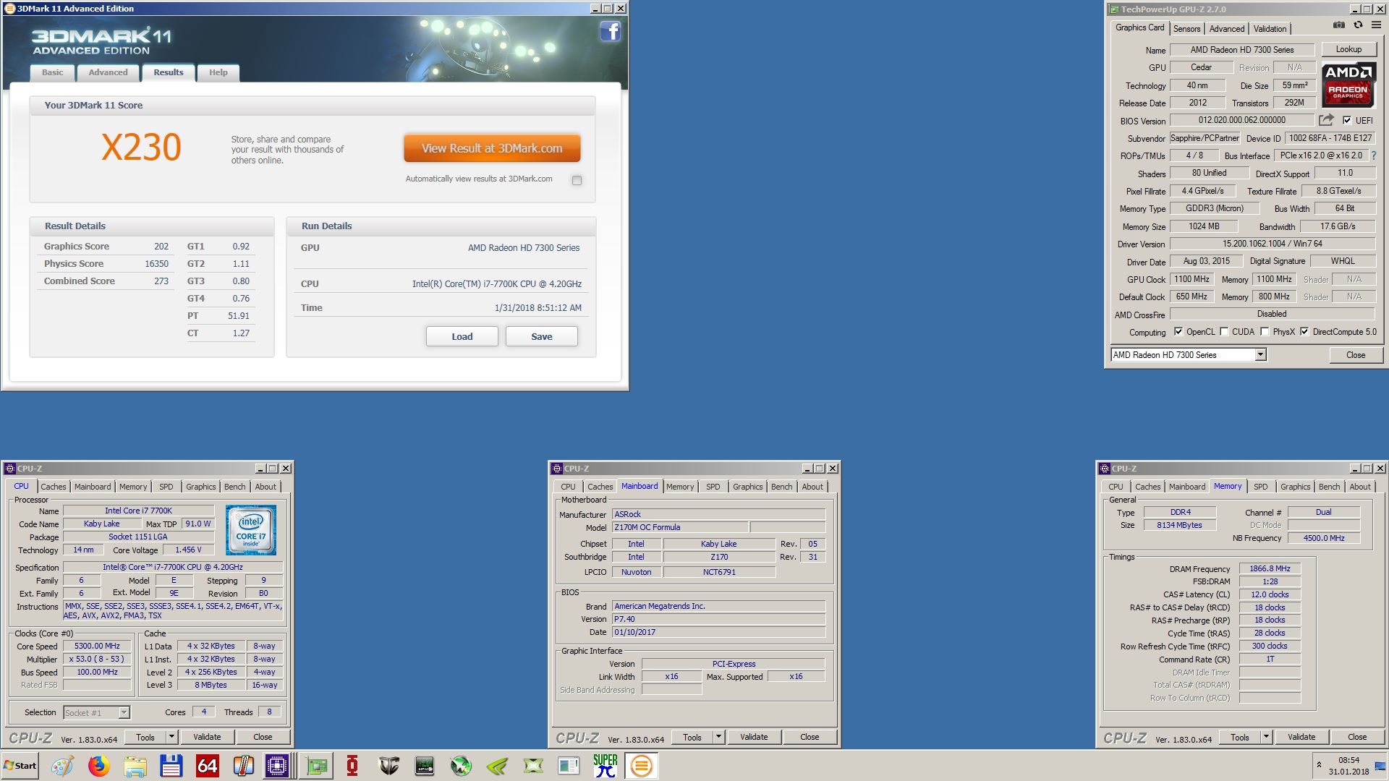Launch Firefox from the taskbar

[98, 766]
